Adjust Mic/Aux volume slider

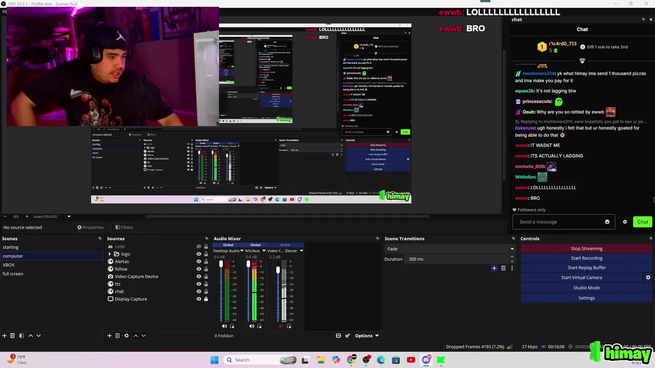(248, 264)
